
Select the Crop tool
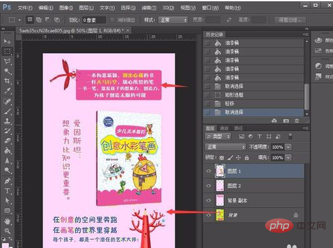(x=8, y=81)
